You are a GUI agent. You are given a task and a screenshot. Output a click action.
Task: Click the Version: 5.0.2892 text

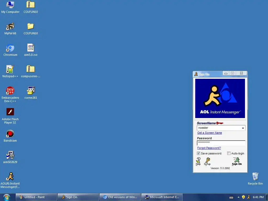click(x=220, y=168)
